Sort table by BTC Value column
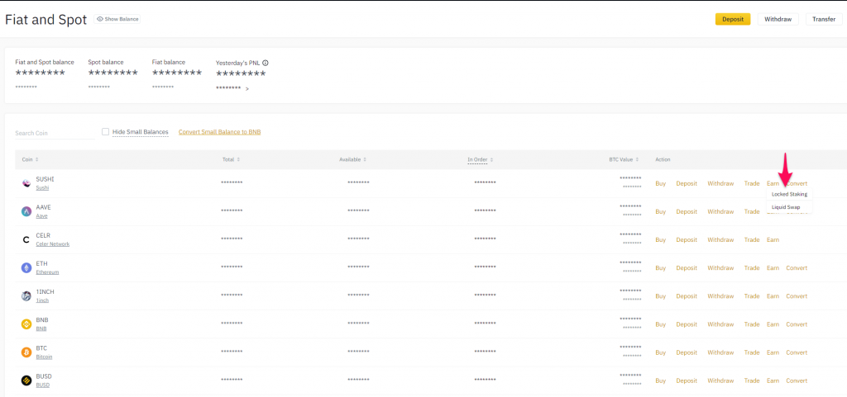The width and height of the screenshot is (847, 397). (x=624, y=159)
